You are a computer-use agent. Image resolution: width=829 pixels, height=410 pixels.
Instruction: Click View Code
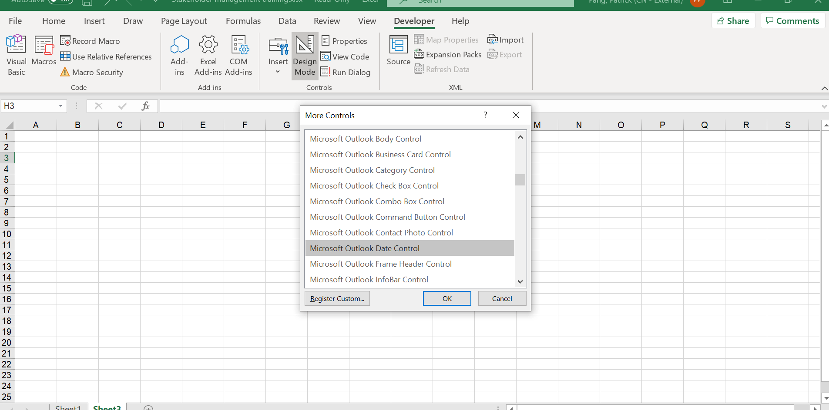coord(345,56)
